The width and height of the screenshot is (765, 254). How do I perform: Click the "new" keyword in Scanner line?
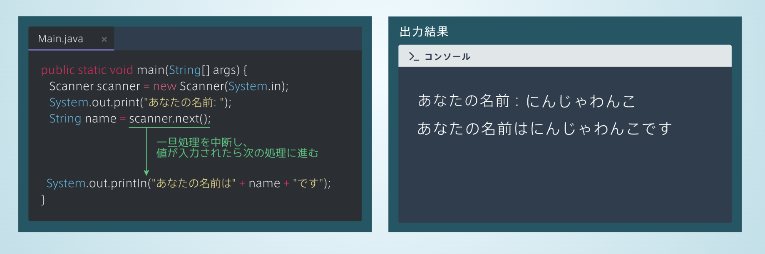point(164,86)
